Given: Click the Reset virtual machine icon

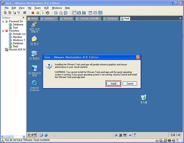Looking at the screenshot, I should coord(48,13).
